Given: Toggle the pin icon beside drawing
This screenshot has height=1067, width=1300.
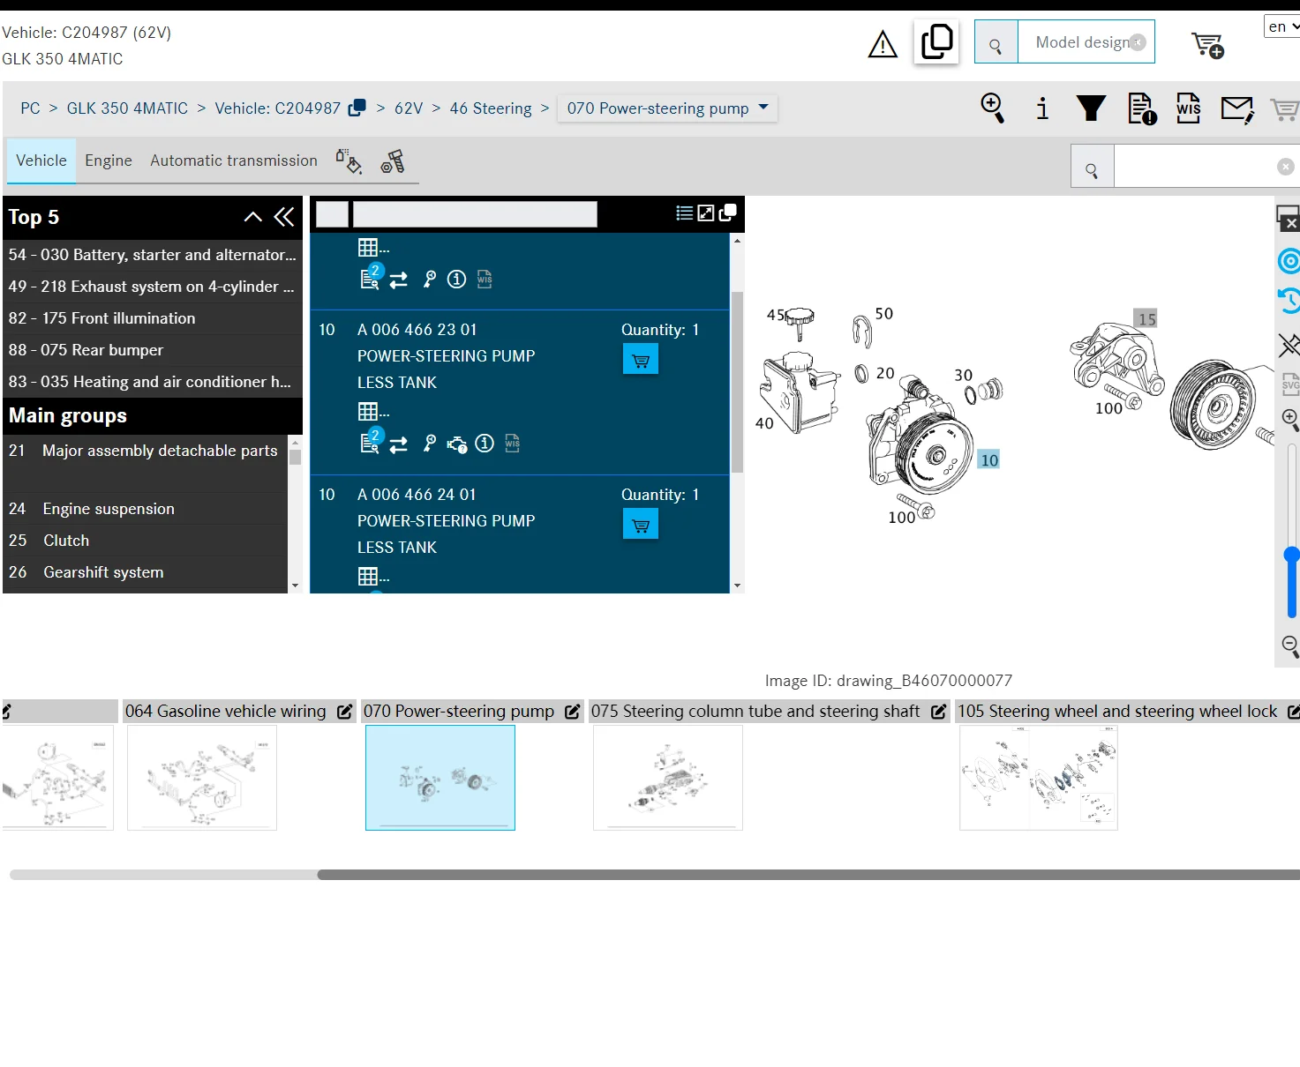Looking at the screenshot, I should pyautogui.click(x=1289, y=344).
